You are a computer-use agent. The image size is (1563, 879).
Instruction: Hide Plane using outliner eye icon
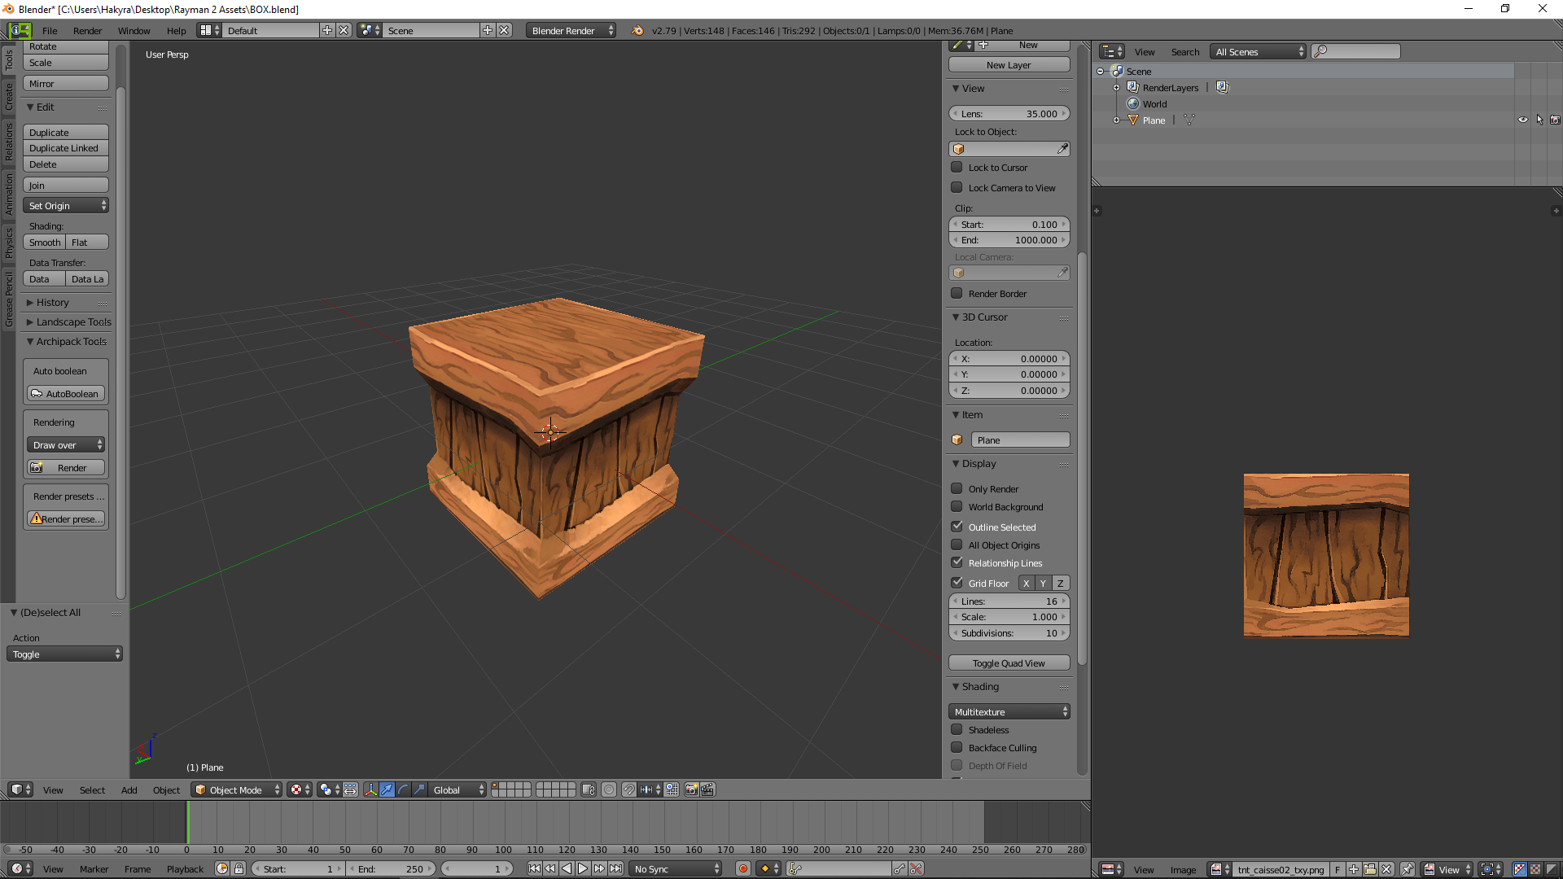1523,120
